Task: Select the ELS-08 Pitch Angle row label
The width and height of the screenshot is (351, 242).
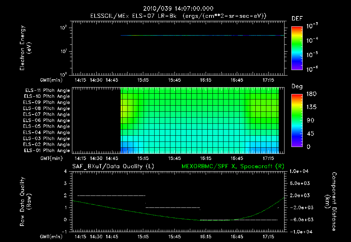Action: 46,108
